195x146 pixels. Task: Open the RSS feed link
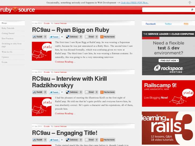[x=186, y=24]
